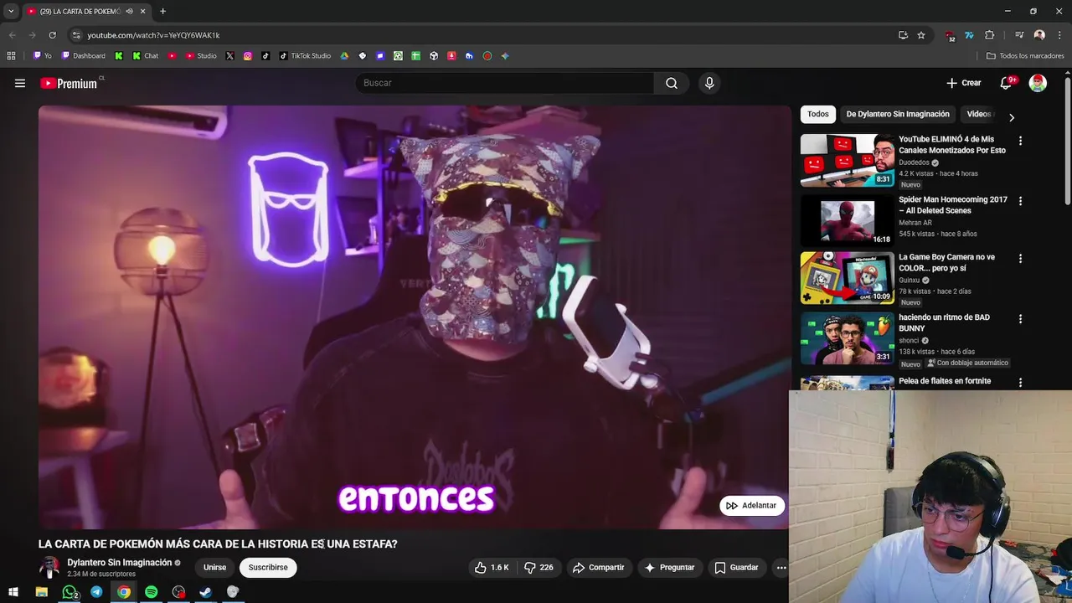Click install app icon in address bar
The width and height of the screenshot is (1072, 603).
(903, 35)
